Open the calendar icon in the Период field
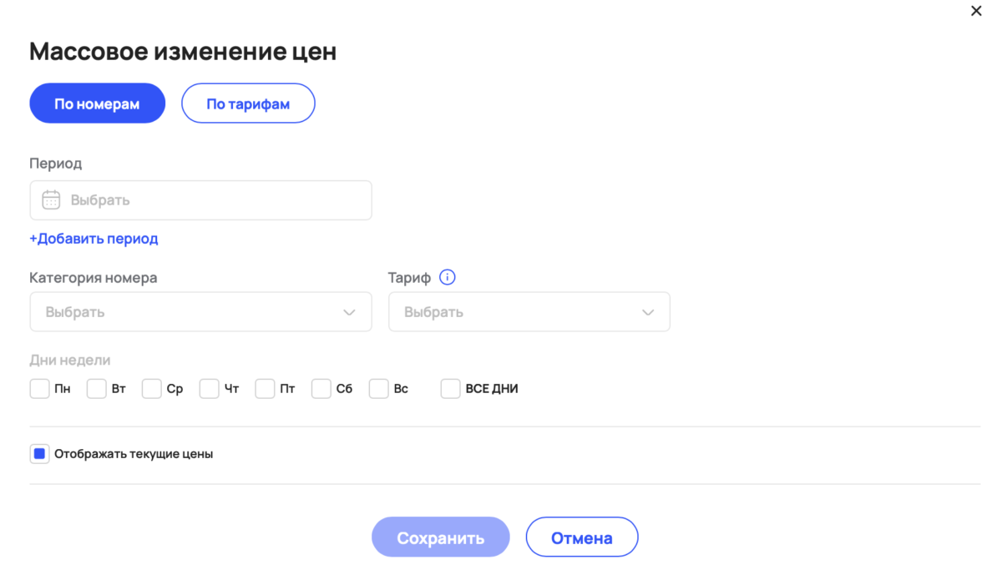1002x570 pixels. (50, 199)
